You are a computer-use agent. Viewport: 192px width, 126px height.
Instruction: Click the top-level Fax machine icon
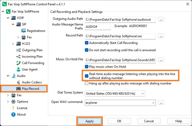click(13, 95)
